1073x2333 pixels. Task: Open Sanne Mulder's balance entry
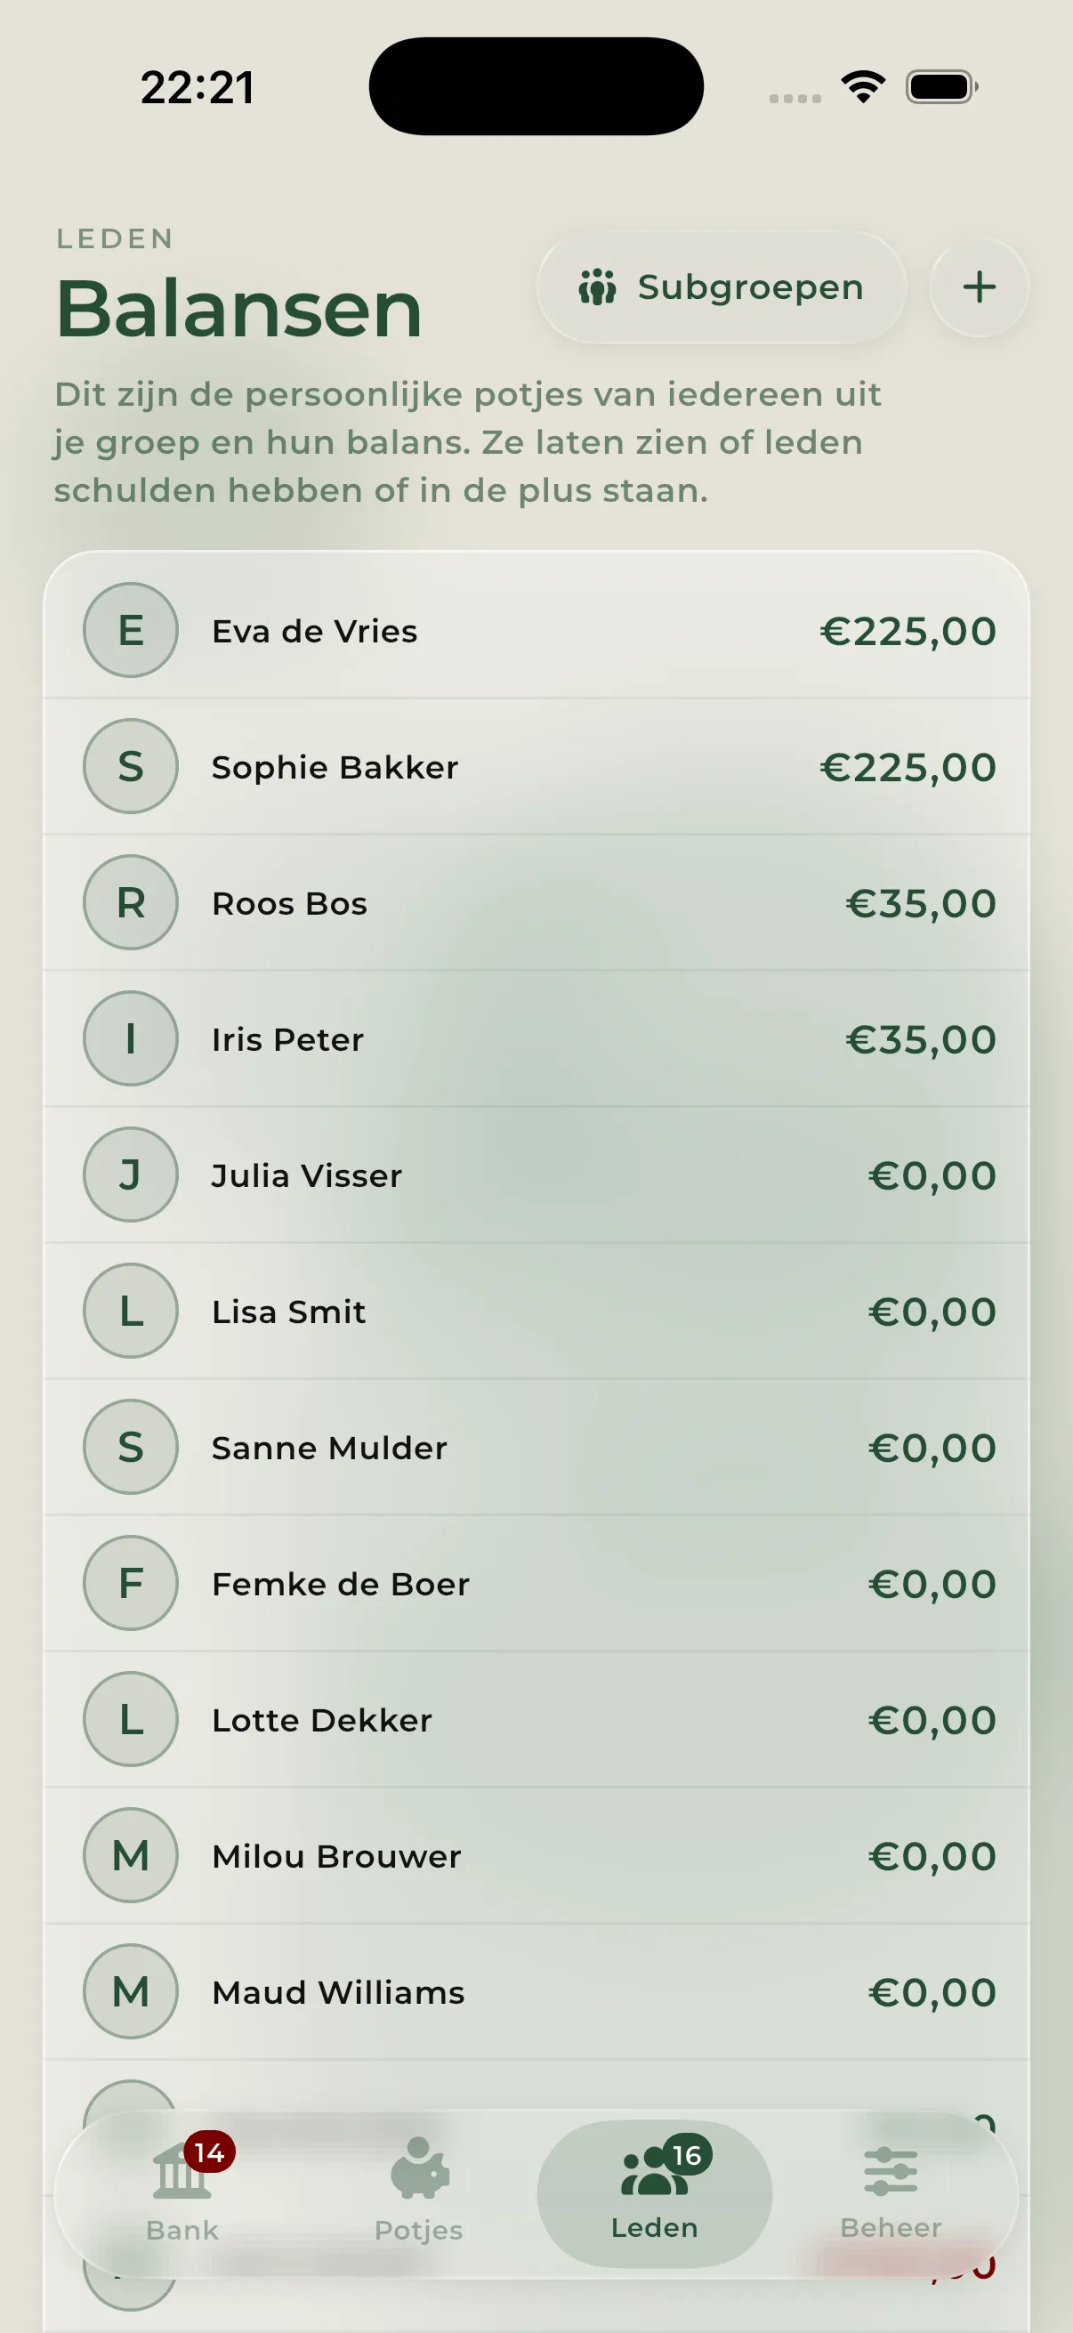tap(537, 1448)
